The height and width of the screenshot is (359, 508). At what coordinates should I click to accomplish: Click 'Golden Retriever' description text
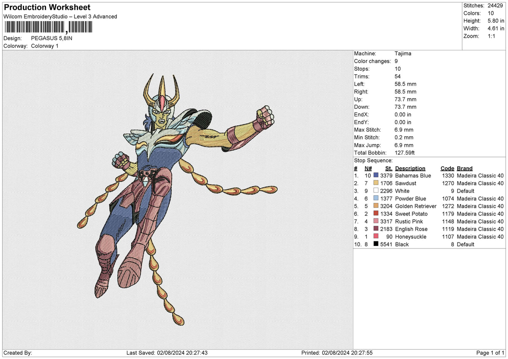tap(416, 206)
